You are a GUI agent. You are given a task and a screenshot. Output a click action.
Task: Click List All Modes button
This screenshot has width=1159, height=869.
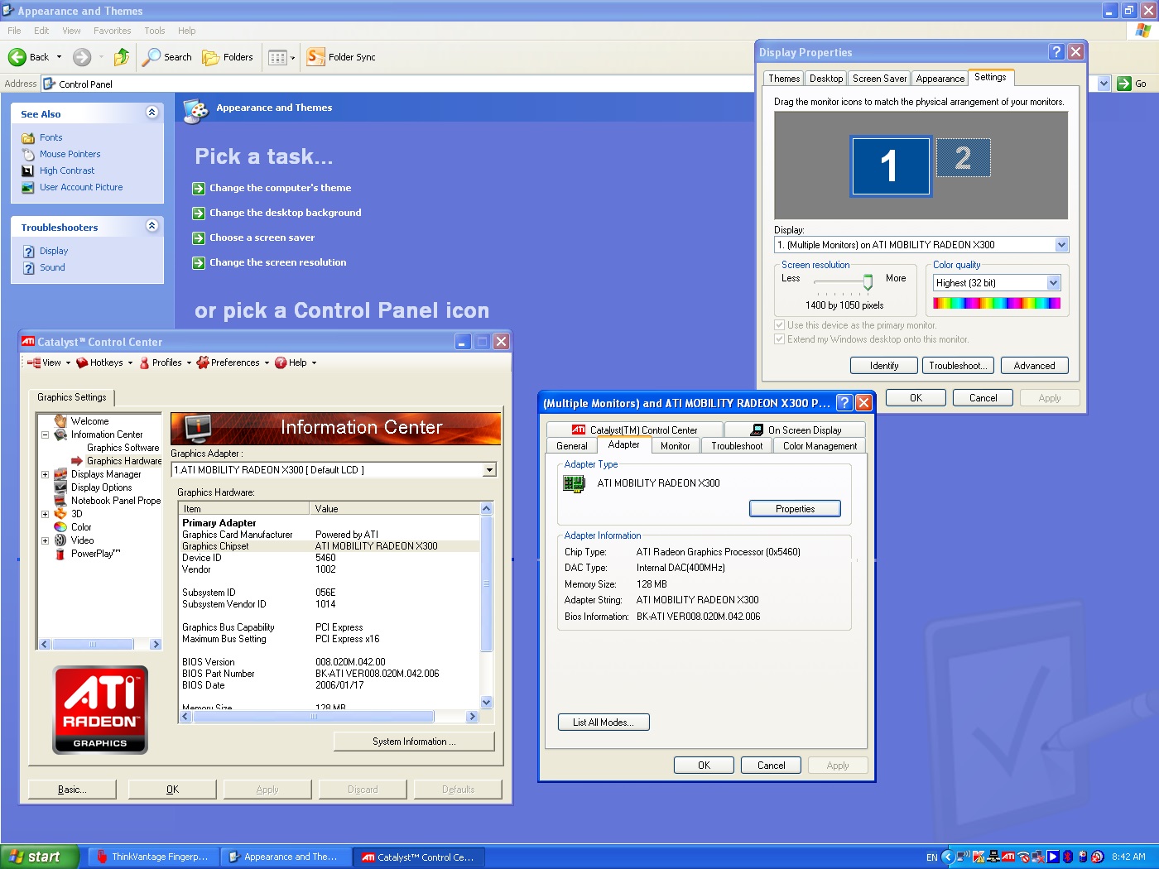pyautogui.click(x=604, y=723)
